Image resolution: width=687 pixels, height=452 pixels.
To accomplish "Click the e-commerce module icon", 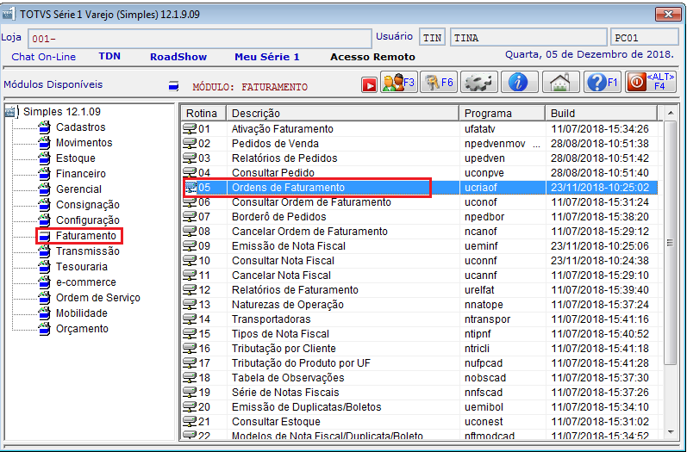I will point(44,282).
